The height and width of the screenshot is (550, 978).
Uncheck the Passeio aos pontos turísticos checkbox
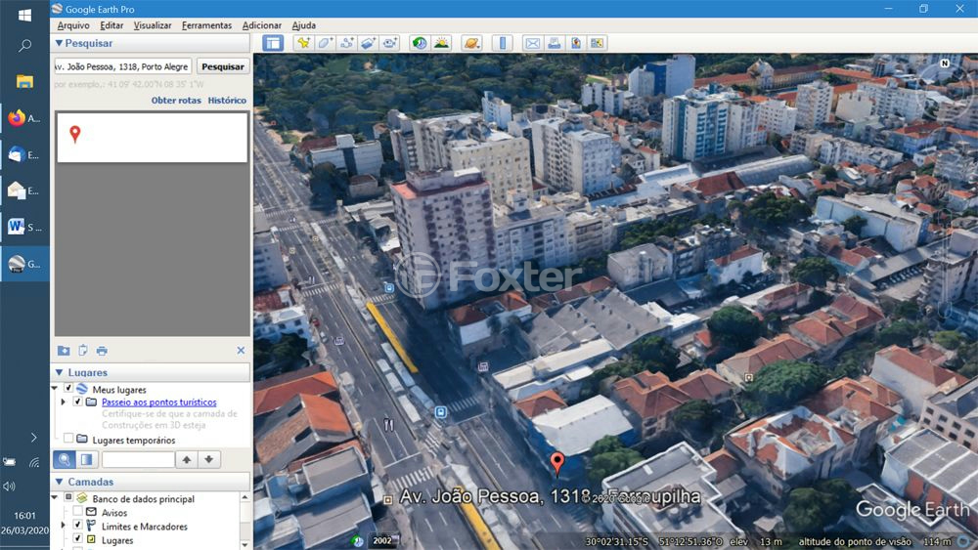tap(78, 402)
